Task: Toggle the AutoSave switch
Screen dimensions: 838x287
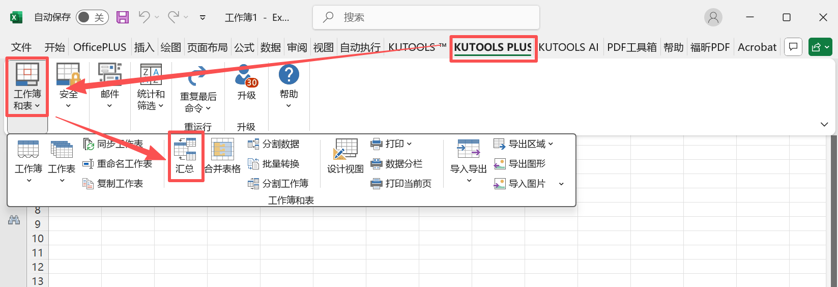Action: tap(91, 17)
